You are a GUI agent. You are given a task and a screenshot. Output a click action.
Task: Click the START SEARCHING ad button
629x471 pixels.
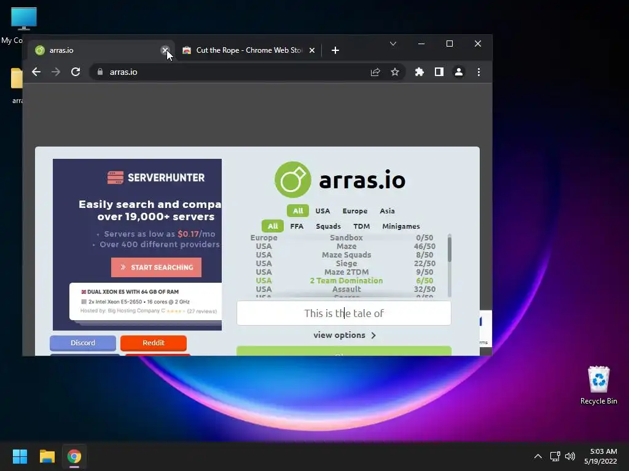tap(156, 267)
